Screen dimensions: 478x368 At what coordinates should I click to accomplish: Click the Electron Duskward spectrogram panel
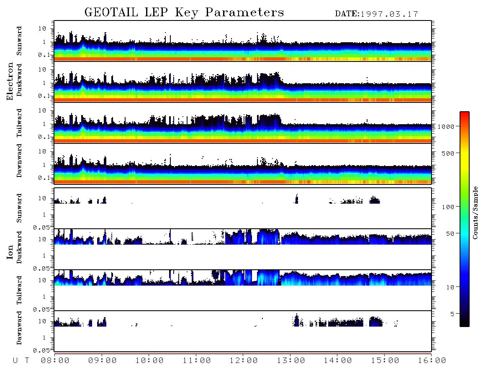(x=243, y=82)
